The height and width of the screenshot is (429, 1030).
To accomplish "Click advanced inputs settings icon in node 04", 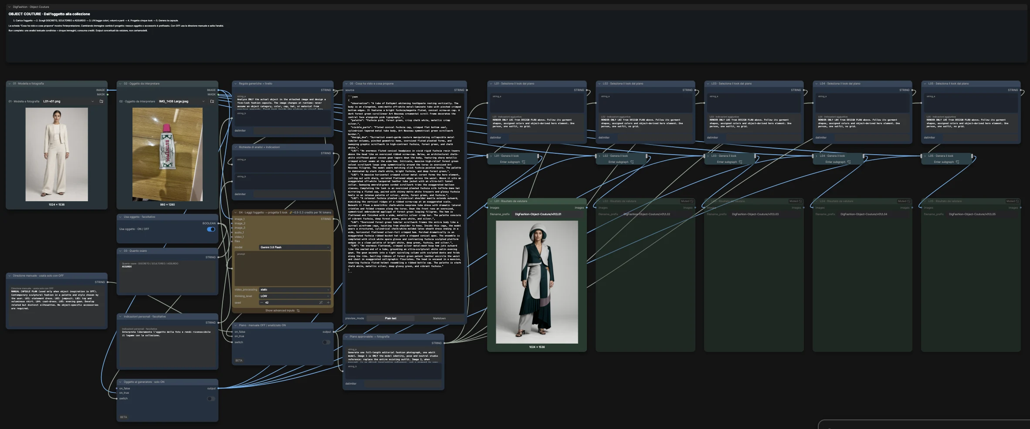I will [298, 311].
